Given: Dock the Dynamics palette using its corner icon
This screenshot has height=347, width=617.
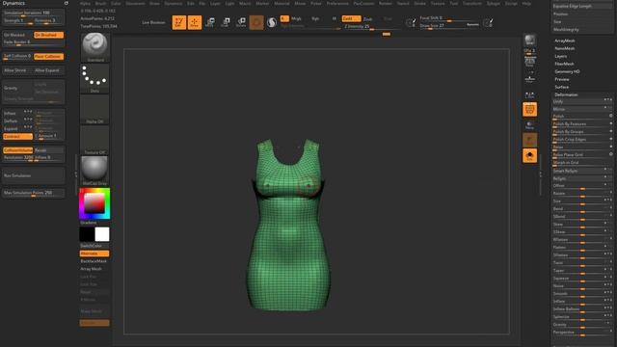Looking at the screenshot, I should click(x=67, y=3).
